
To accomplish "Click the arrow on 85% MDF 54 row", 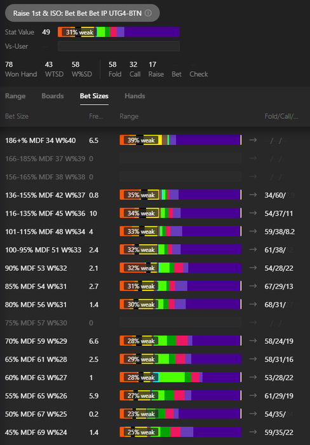I will [253, 286].
